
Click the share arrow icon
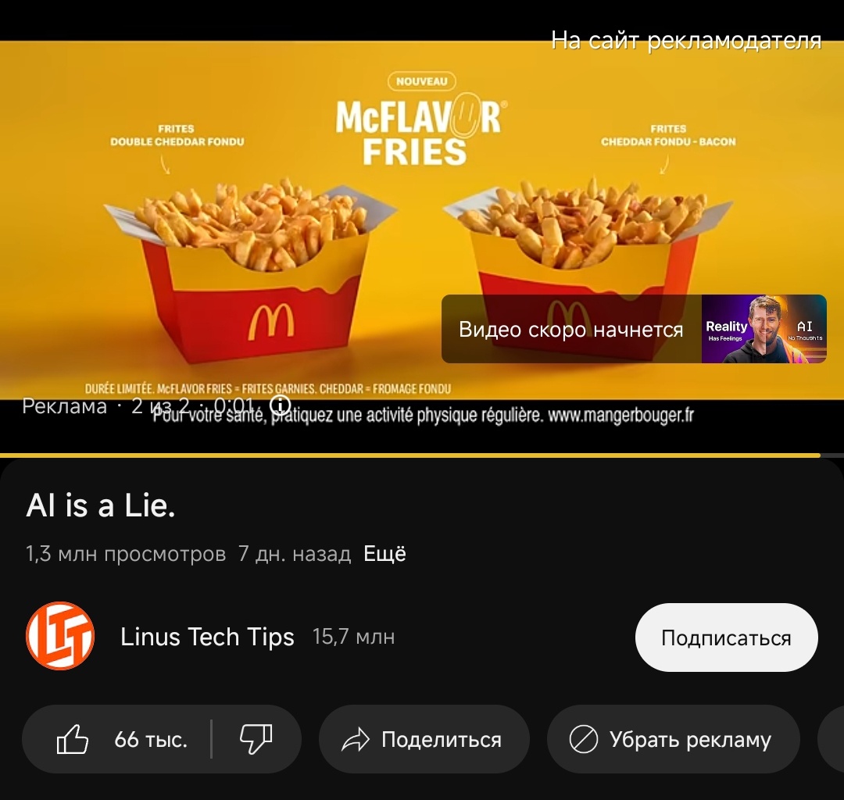click(356, 740)
